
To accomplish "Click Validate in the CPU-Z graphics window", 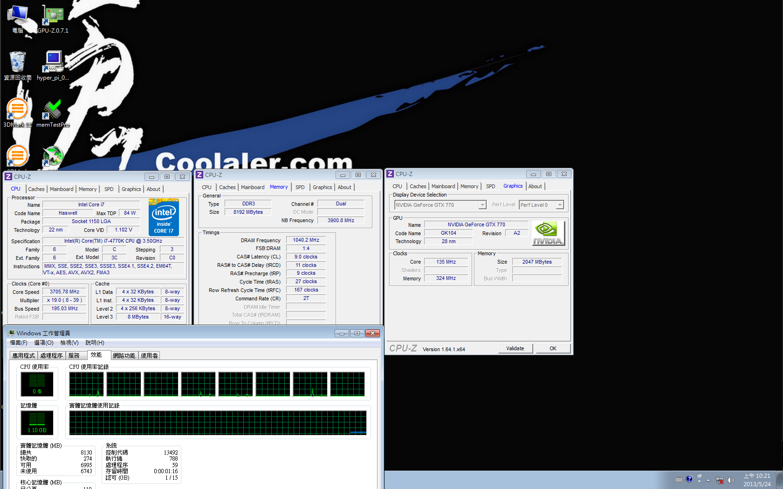I will pyautogui.click(x=515, y=348).
